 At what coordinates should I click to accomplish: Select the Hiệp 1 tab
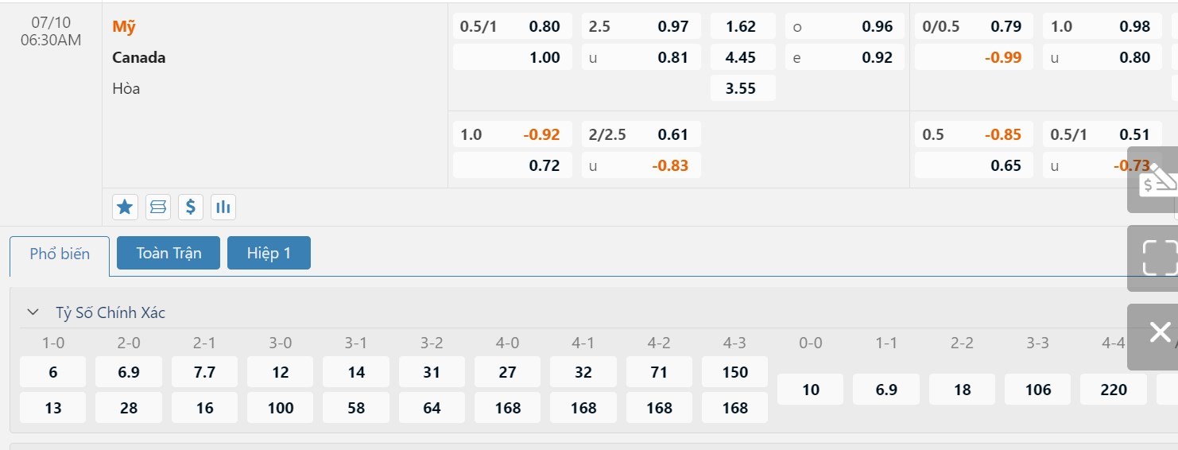click(x=269, y=254)
